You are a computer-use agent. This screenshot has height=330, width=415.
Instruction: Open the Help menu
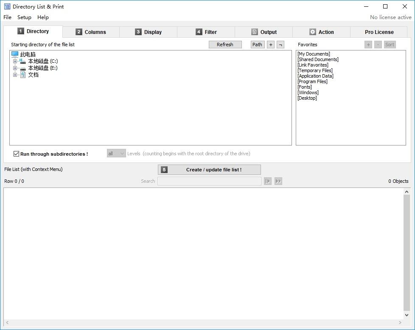pyautogui.click(x=43, y=17)
